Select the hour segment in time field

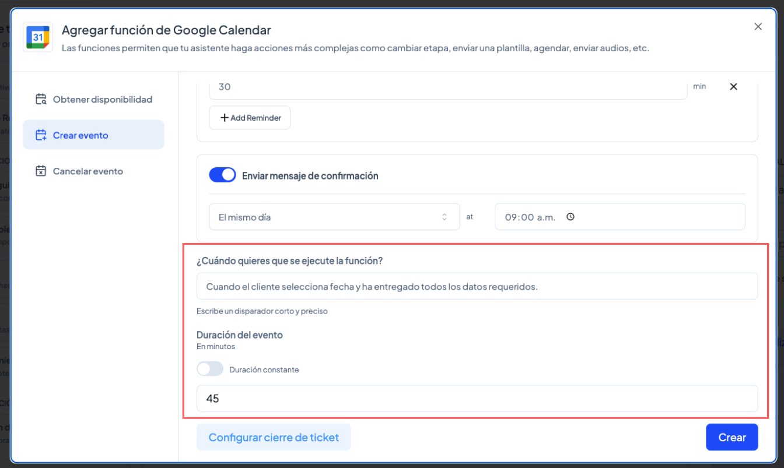coord(511,217)
